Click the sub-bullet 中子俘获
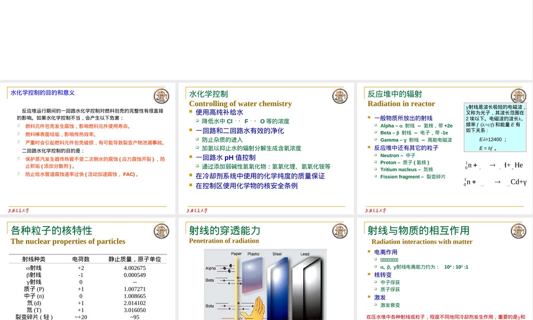Screen dimensions: 533x320 click(390, 283)
